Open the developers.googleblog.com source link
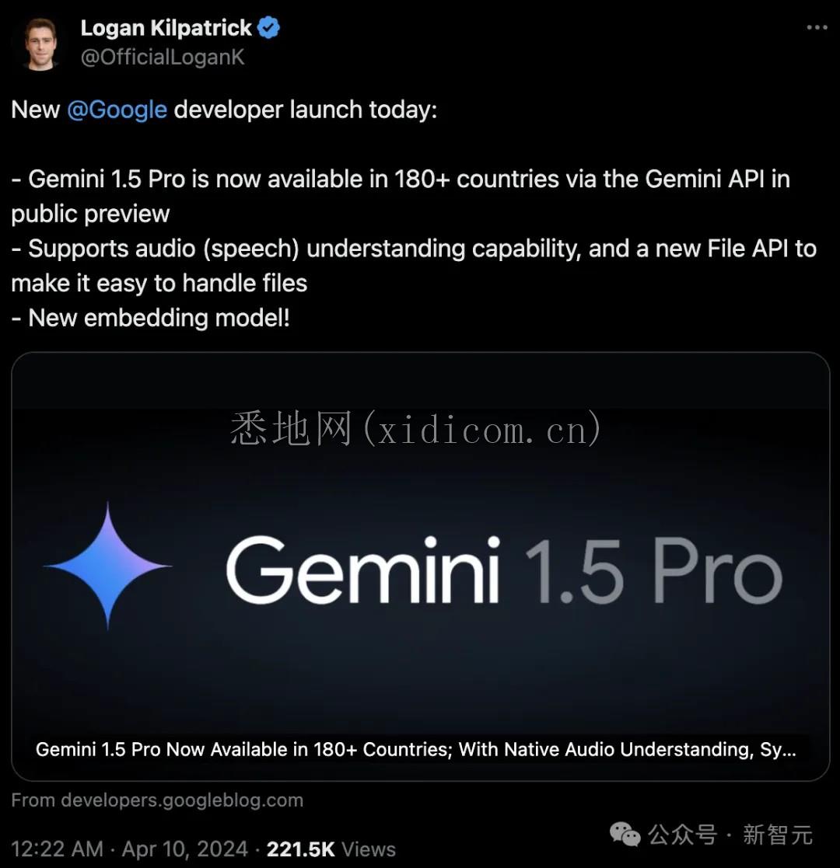This screenshot has height=868, width=840. click(x=157, y=800)
